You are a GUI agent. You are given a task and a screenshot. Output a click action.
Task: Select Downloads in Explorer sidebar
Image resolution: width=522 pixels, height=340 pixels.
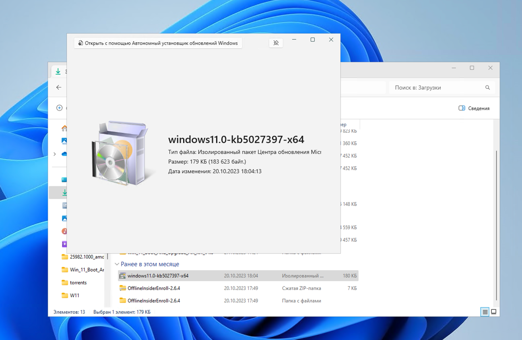click(x=64, y=193)
